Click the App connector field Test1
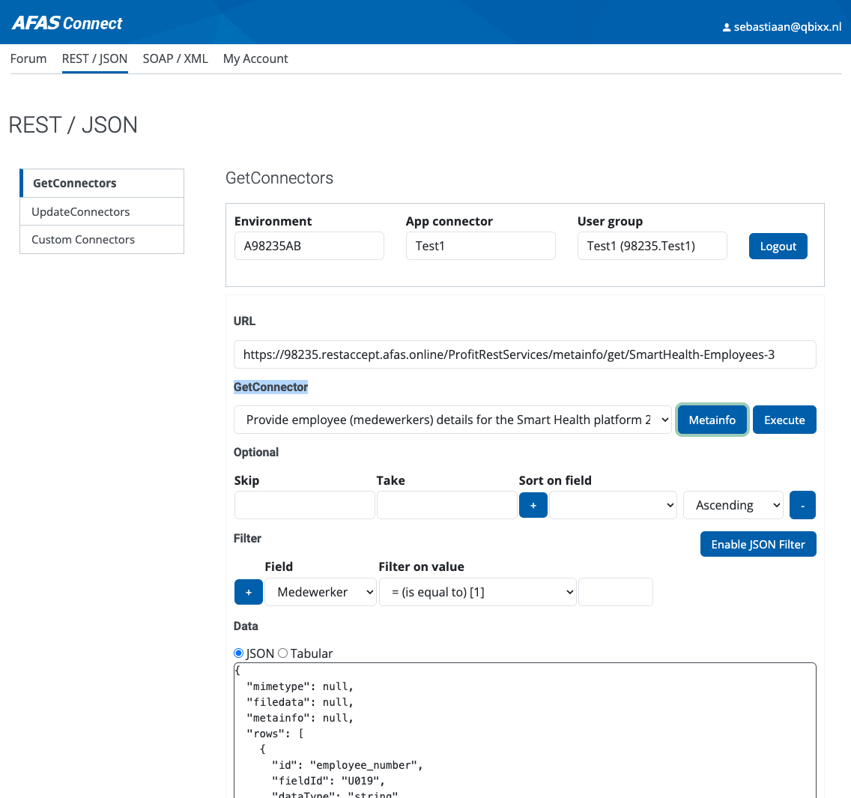This screenshot has height=798, width=851. [481, 246]
